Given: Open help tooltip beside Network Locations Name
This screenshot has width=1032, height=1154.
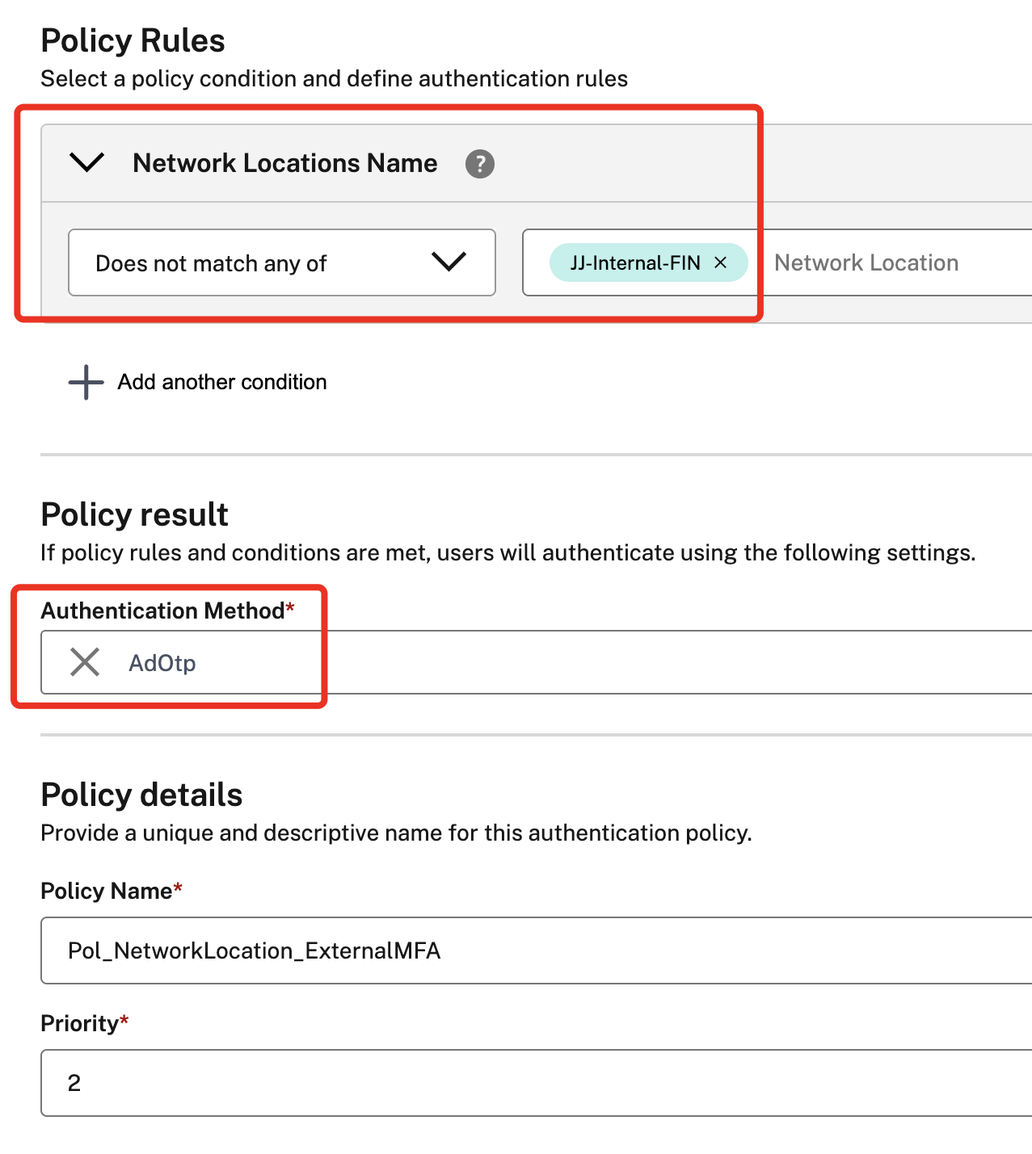Looking at the screenshot, I should 480,164.
